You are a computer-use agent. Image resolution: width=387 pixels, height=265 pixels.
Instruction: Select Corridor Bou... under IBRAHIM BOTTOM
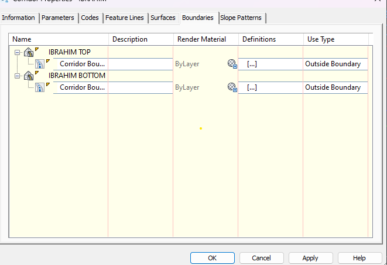click(82, 87)
